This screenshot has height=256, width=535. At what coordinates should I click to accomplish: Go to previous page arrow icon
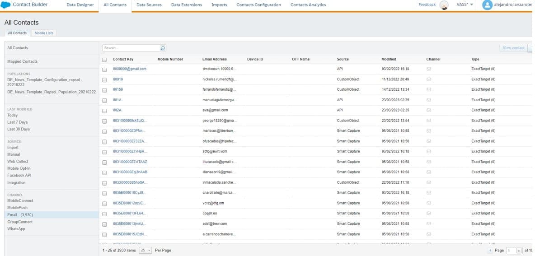coord(490,250)
